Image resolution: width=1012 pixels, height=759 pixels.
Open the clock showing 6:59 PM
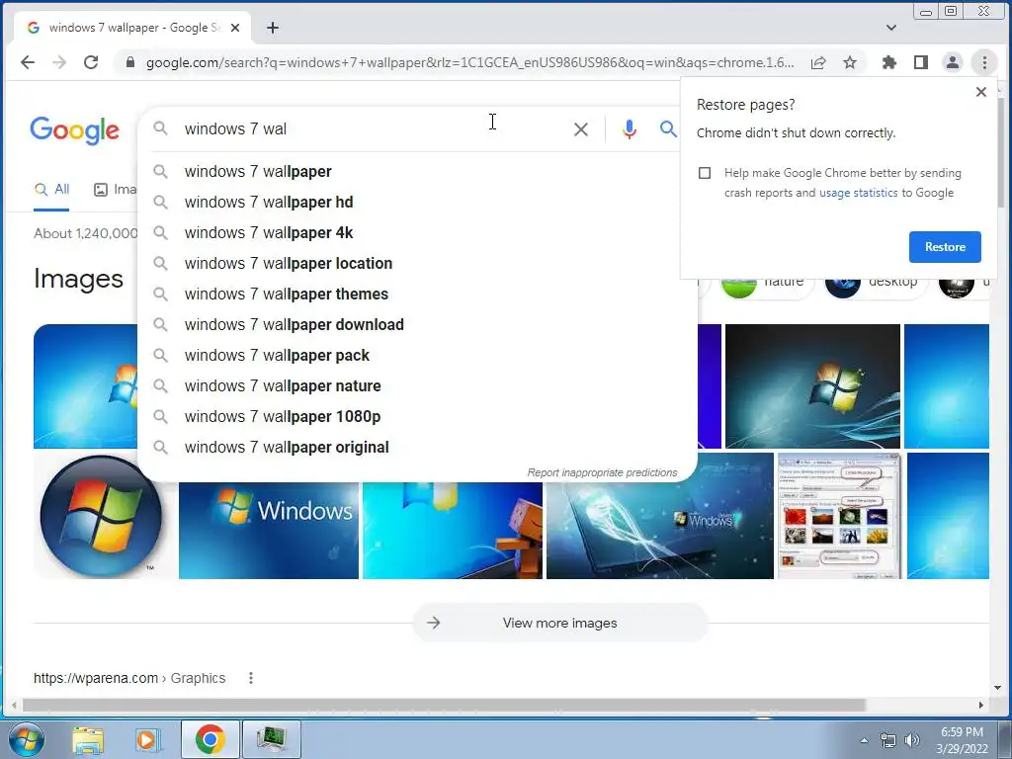pos(963,740)
